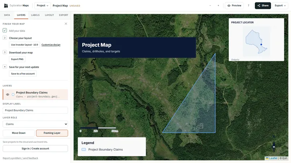
Task: Click the Display Label input field
Action: coord(35,110)
